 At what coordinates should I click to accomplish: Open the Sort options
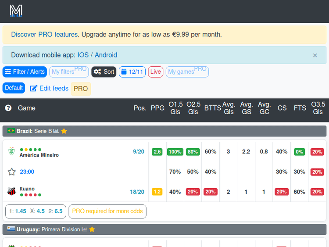pos(104,72)
